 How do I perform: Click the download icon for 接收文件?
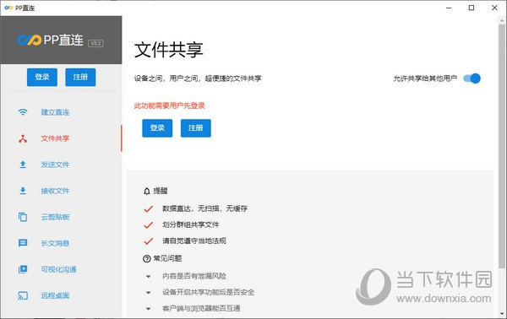(x=23, y=191)
